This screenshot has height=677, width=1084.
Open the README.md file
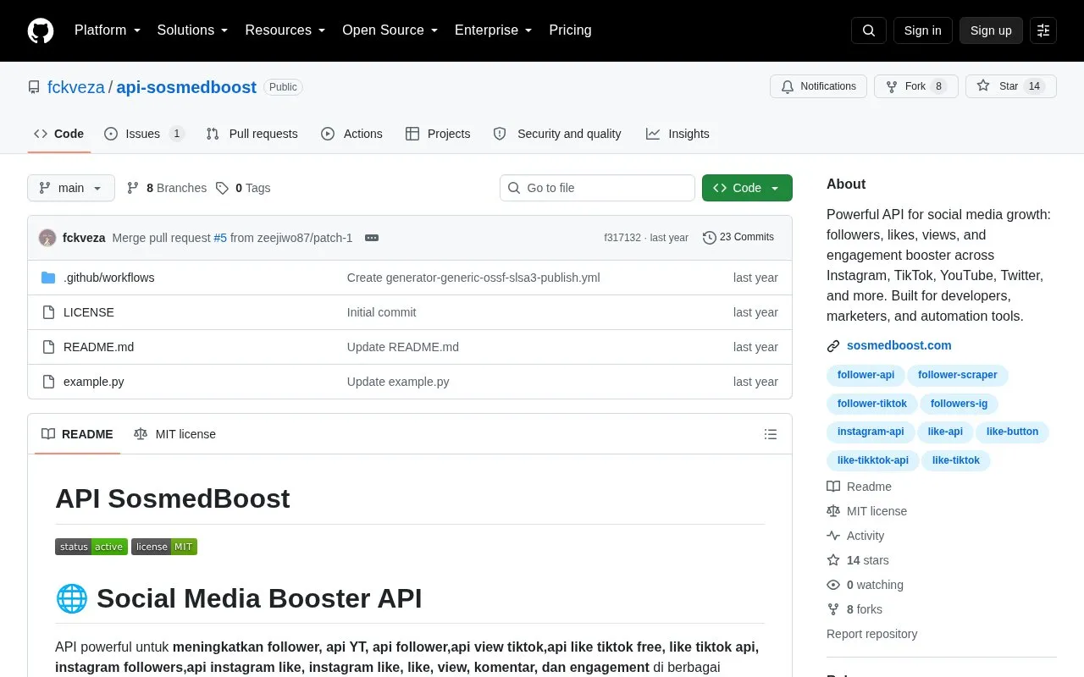pos(98,347)
